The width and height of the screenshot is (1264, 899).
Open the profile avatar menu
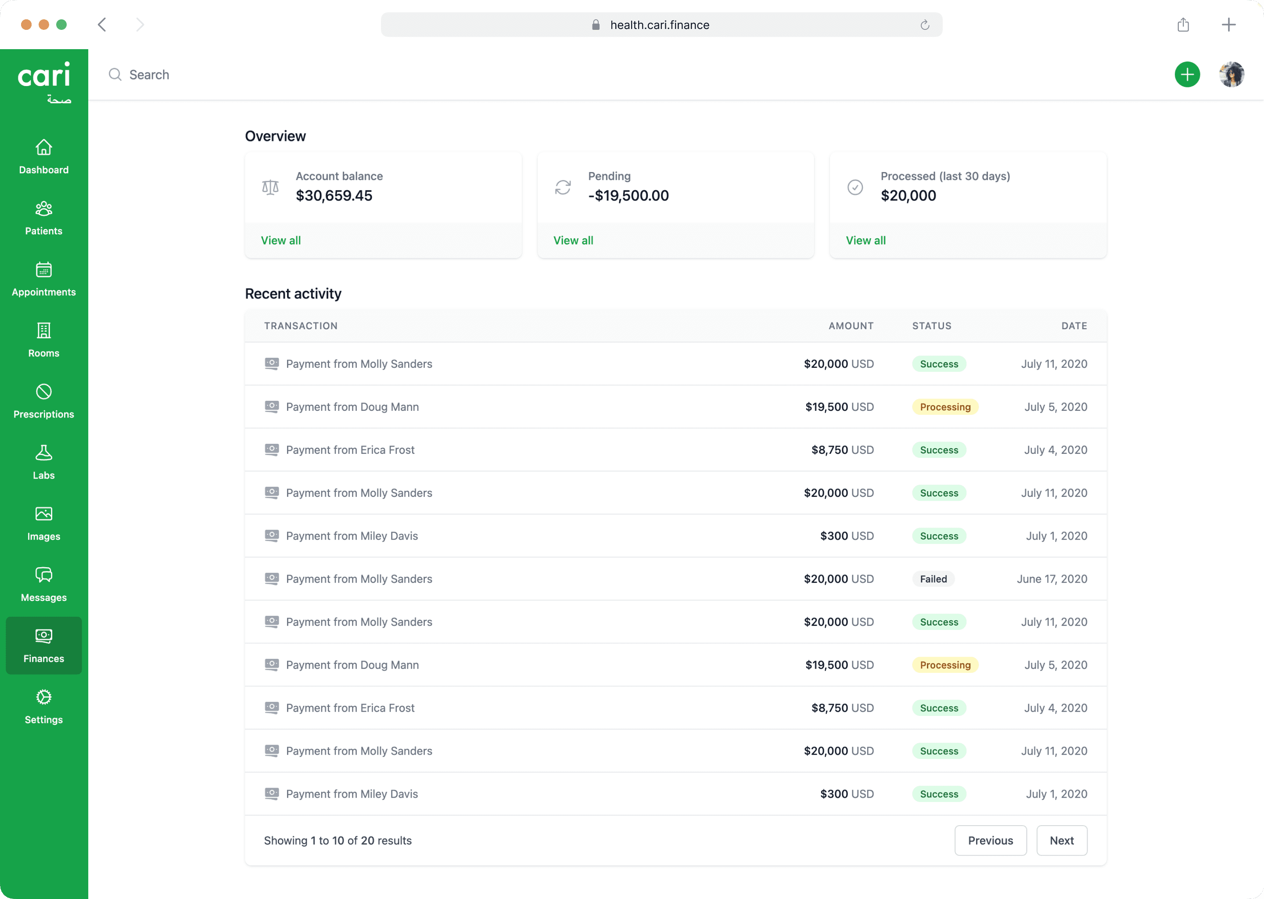1232,74
